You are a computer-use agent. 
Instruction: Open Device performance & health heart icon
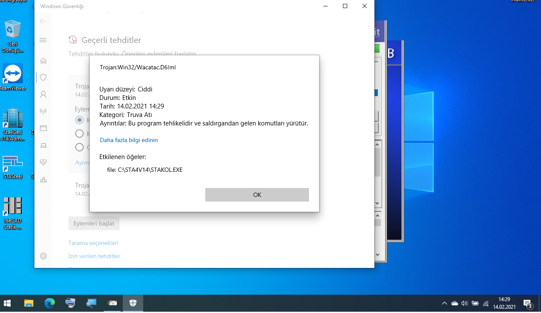point(43,162)
